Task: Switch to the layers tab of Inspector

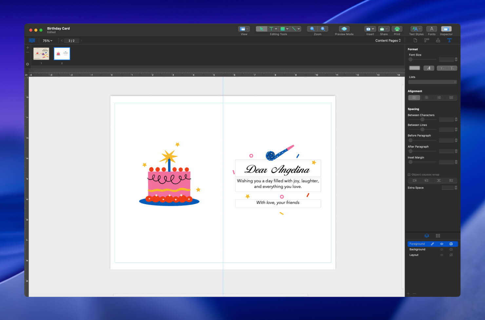Action: (x=427, y=236)
